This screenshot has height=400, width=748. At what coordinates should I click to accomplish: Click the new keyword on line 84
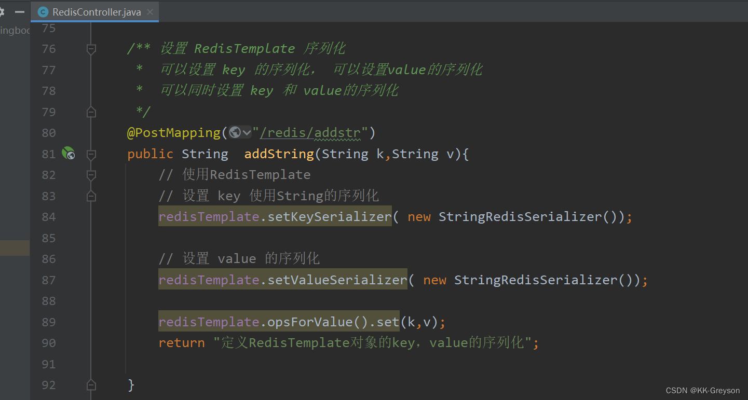click(x=419, y=217)
